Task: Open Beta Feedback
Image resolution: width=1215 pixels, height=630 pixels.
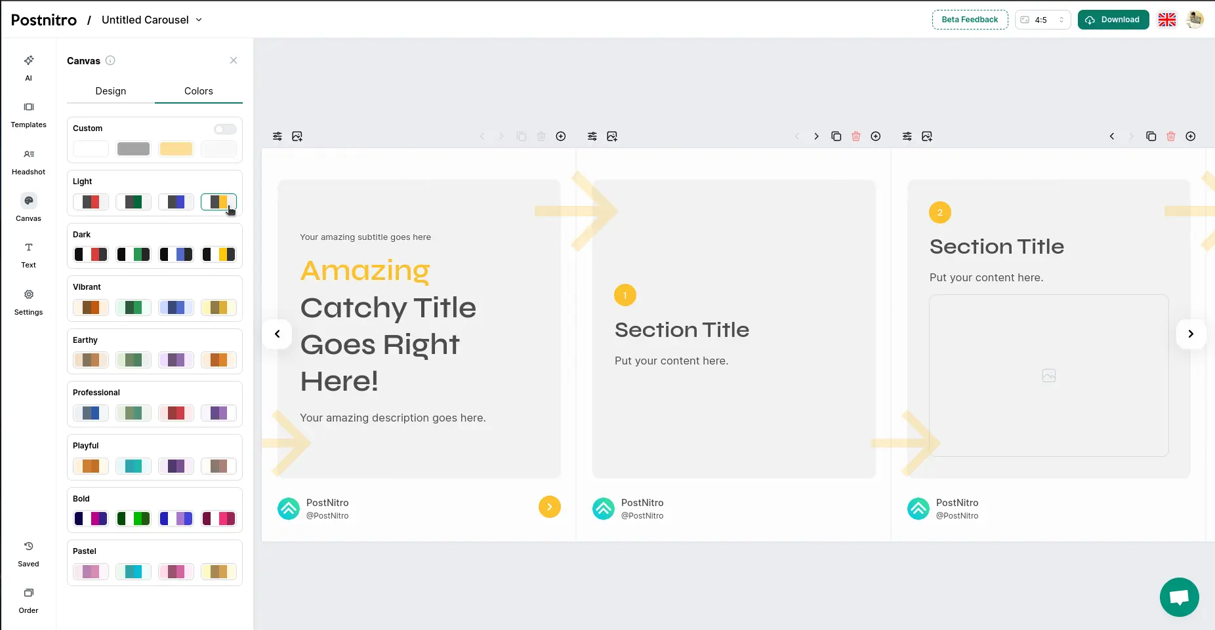Action: pos(970,20)
